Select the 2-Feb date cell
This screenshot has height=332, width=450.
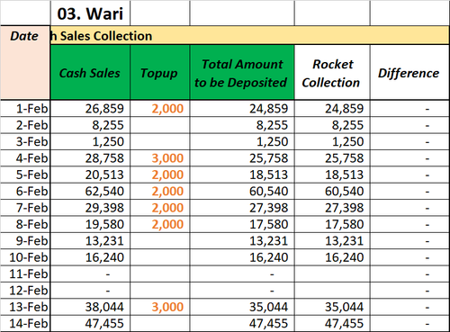point(25,125)
